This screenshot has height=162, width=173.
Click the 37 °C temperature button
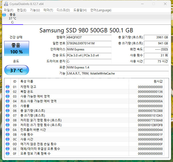[x=17, y=70]
